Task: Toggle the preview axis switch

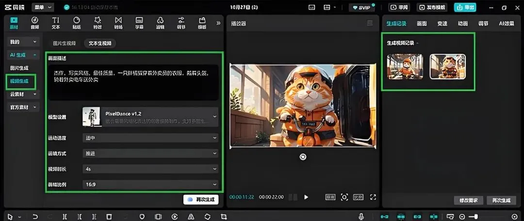Action: coord(433,217)
